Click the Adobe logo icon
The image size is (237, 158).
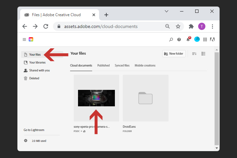pyautogui.click(x=212, y=39)
